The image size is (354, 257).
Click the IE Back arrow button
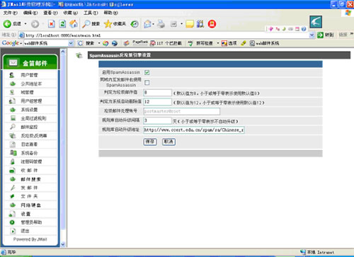(7, 24)
